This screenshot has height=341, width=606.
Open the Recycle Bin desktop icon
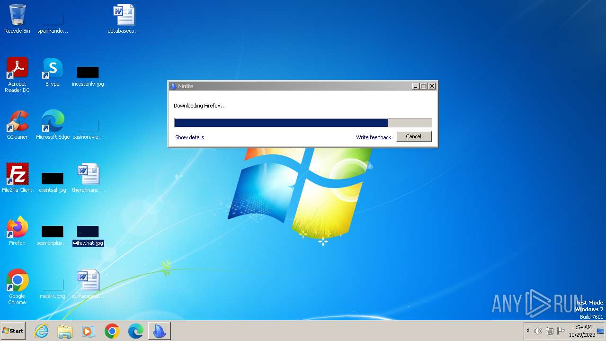(17, 19)
